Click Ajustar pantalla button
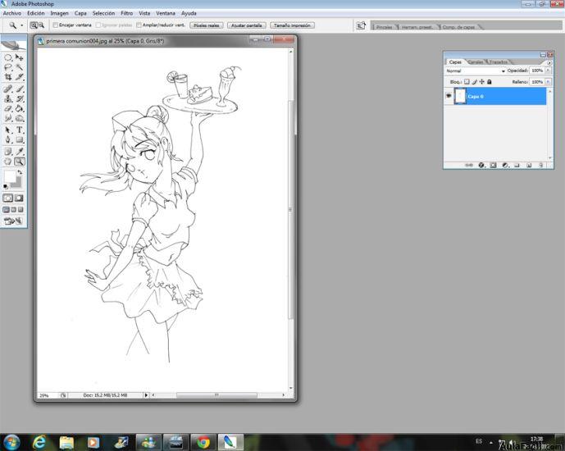Screen dimensions: 565x451 coord(247,25)
